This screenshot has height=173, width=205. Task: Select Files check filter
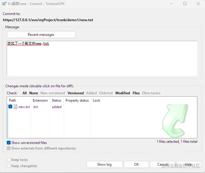click(x=136, y=93)
